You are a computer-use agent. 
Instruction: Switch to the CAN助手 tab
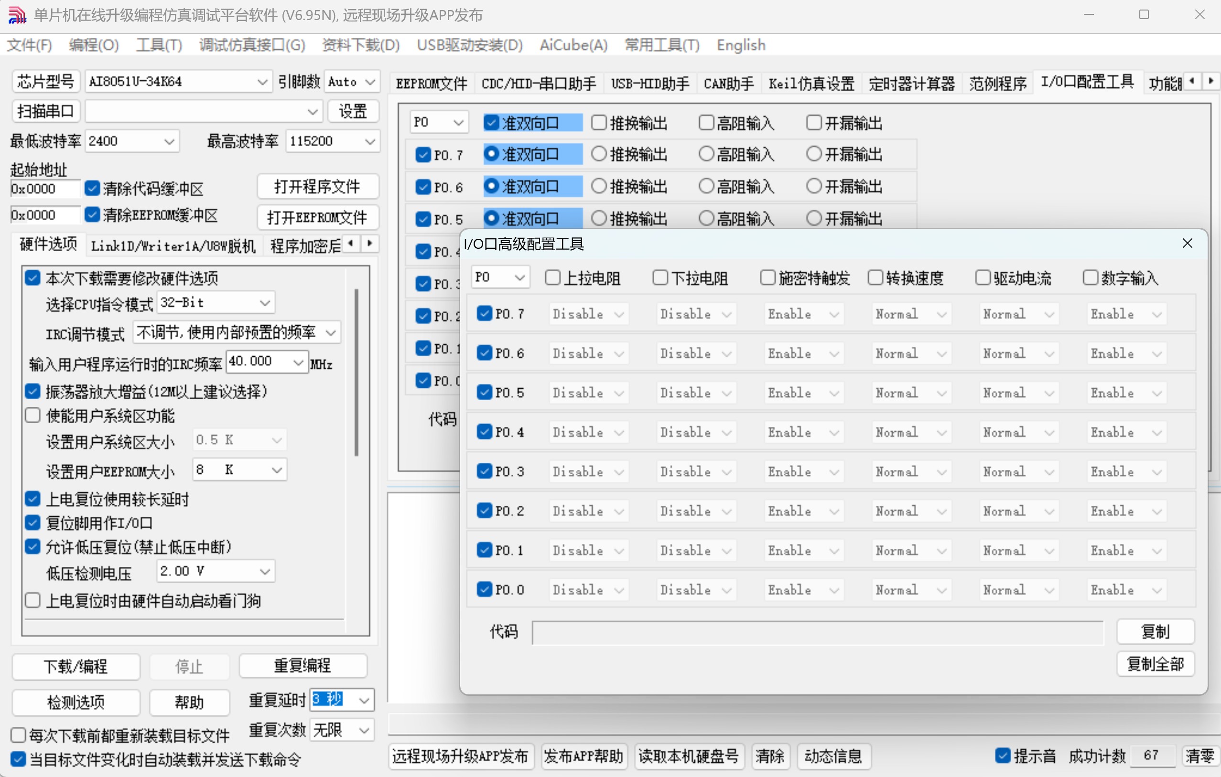(x=729, y=83)
